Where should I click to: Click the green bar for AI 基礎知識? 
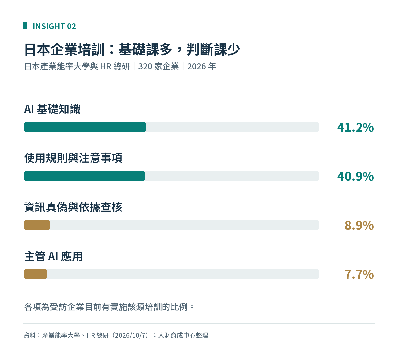point(85,127)
